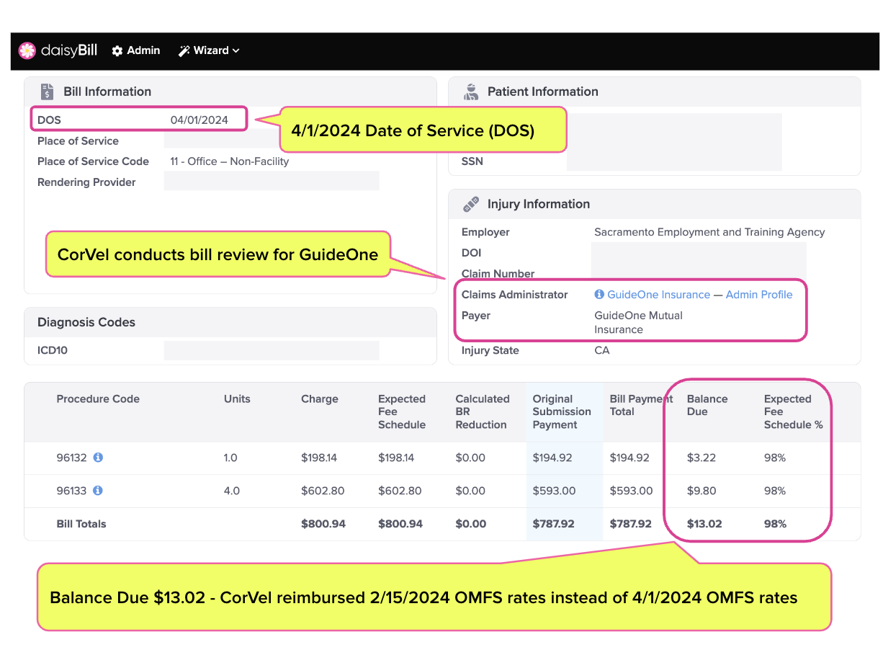Click the ICD10 diagnosis code field
883x650 pixels.
[272, 350]
